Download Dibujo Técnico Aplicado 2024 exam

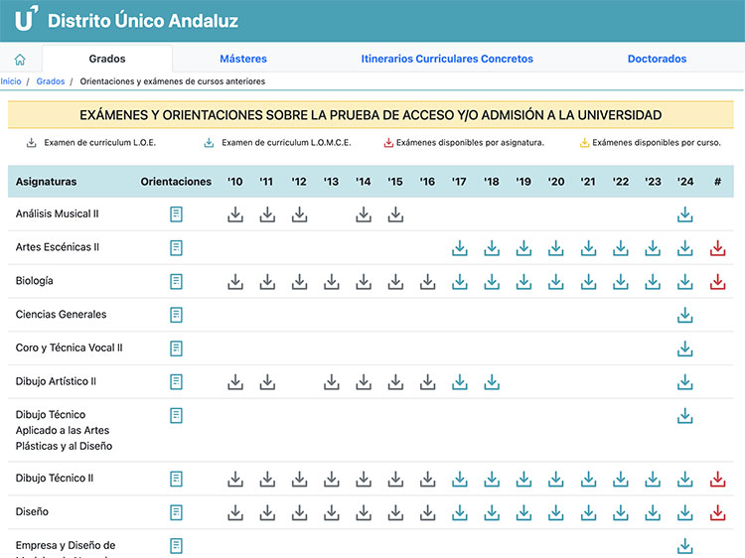click(x=684, y=416)
